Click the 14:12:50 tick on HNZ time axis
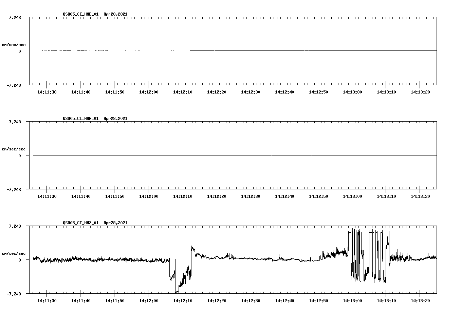 coord(318,295)
